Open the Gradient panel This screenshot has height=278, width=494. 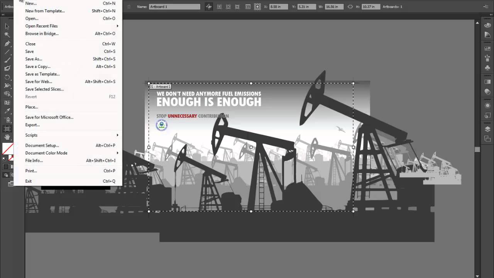[487, 82]
